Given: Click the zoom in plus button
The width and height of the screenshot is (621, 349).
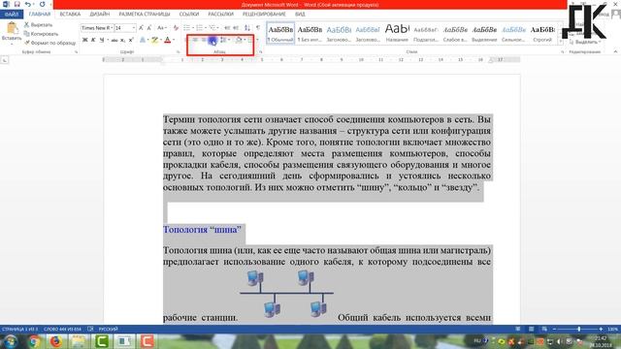Looking at the screenshot, I should pyautogui.click(x=601, y=330).
